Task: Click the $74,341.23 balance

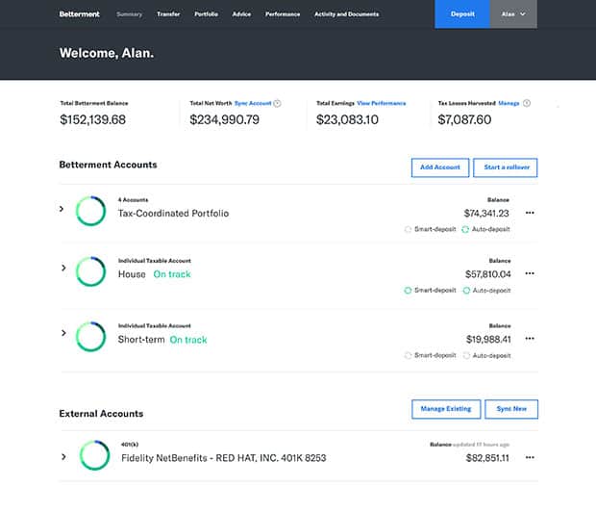Action: click(486, 214)
